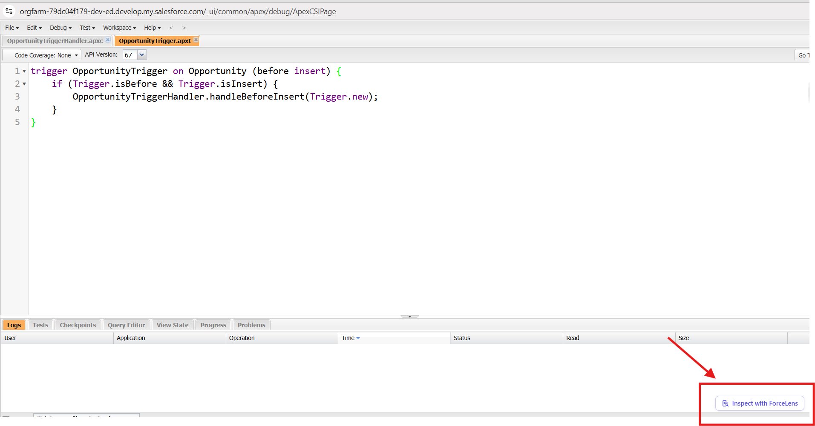The height and width of the screenshot is (426, 815).
Task: Open the Workspace menu
Action: pyautogui.click(x=119, y=28)
